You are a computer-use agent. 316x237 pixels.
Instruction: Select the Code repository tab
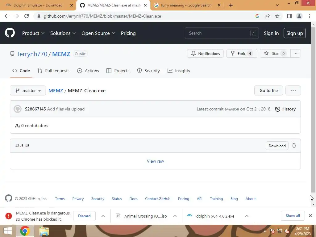(21, 71)
